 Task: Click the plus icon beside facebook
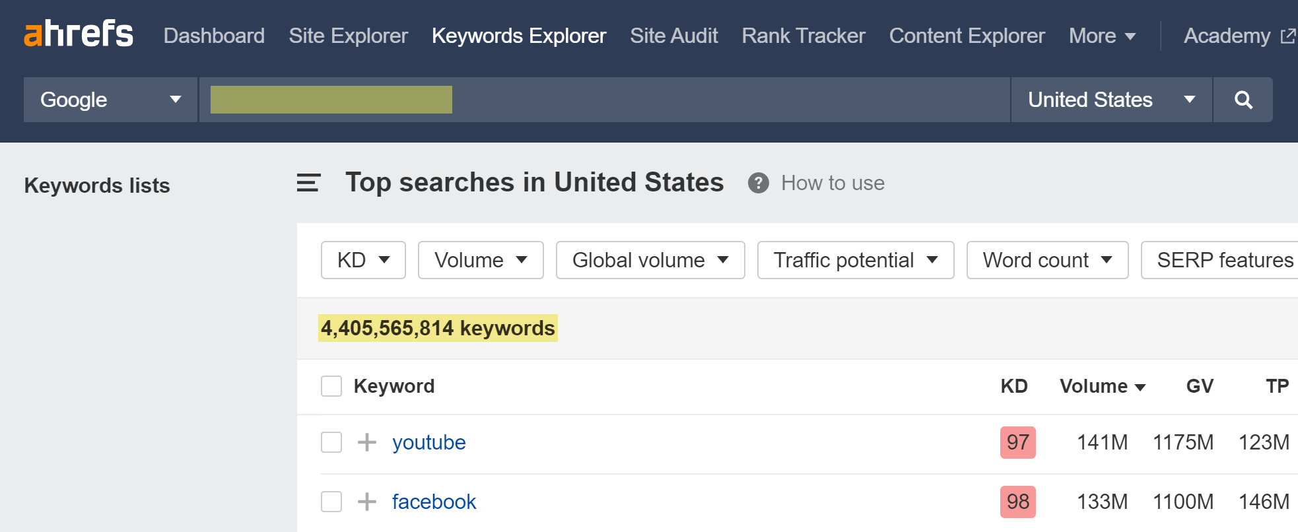pyautogui.click(x=367, y=502)
